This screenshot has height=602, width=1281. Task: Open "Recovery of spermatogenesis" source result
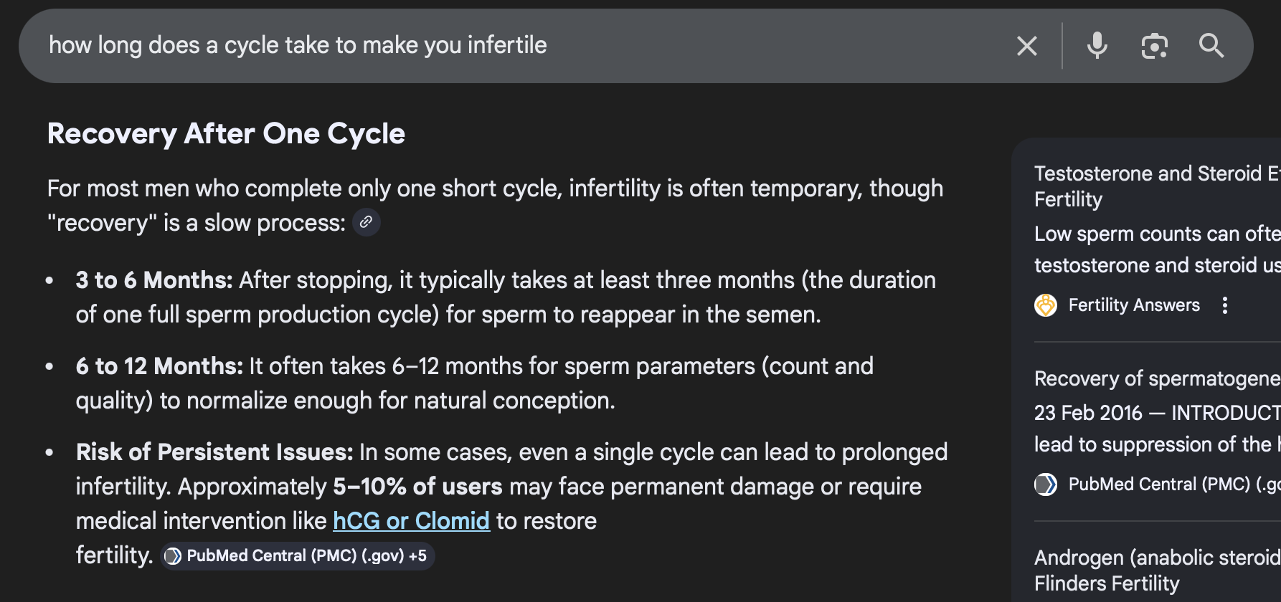tap(1156, 378)
